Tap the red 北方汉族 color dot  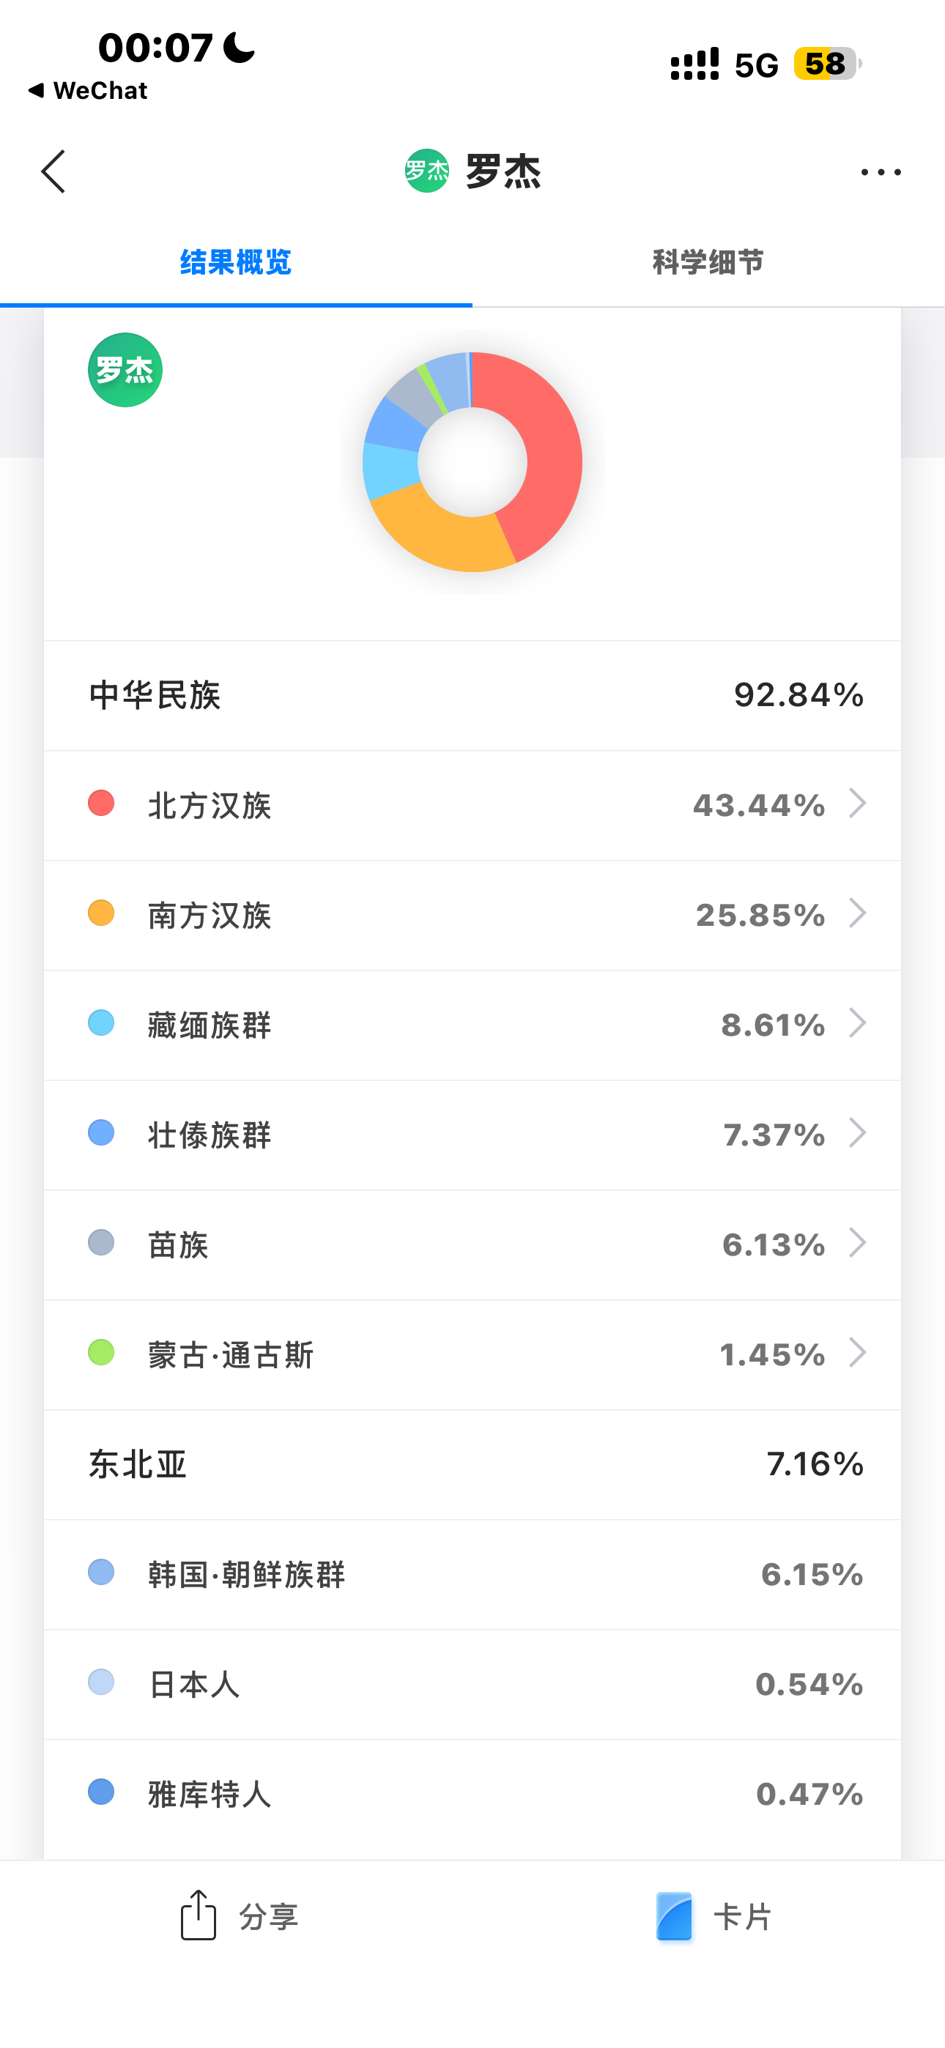(101, 803)
